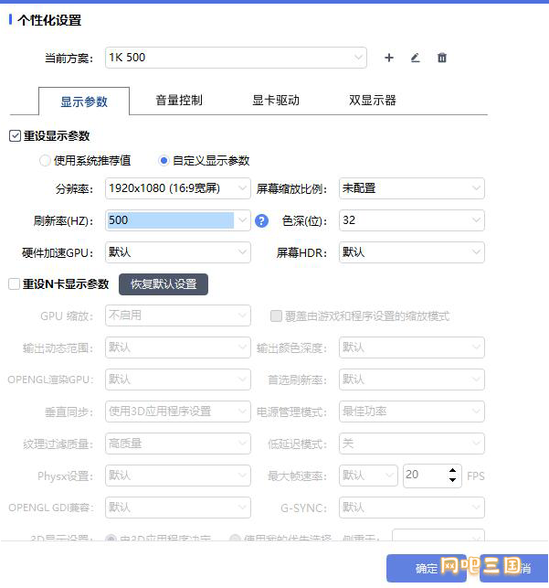Open the 低延迟模式 dropdown

(x=412, y=444)
